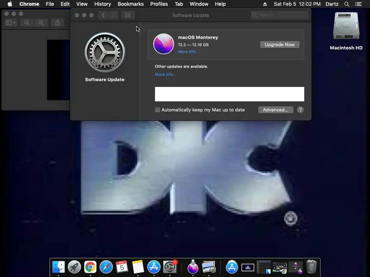The image size is (370, 277).
Task: Open Spotlight search in menu bar
Action: click(x=347, y=4)
